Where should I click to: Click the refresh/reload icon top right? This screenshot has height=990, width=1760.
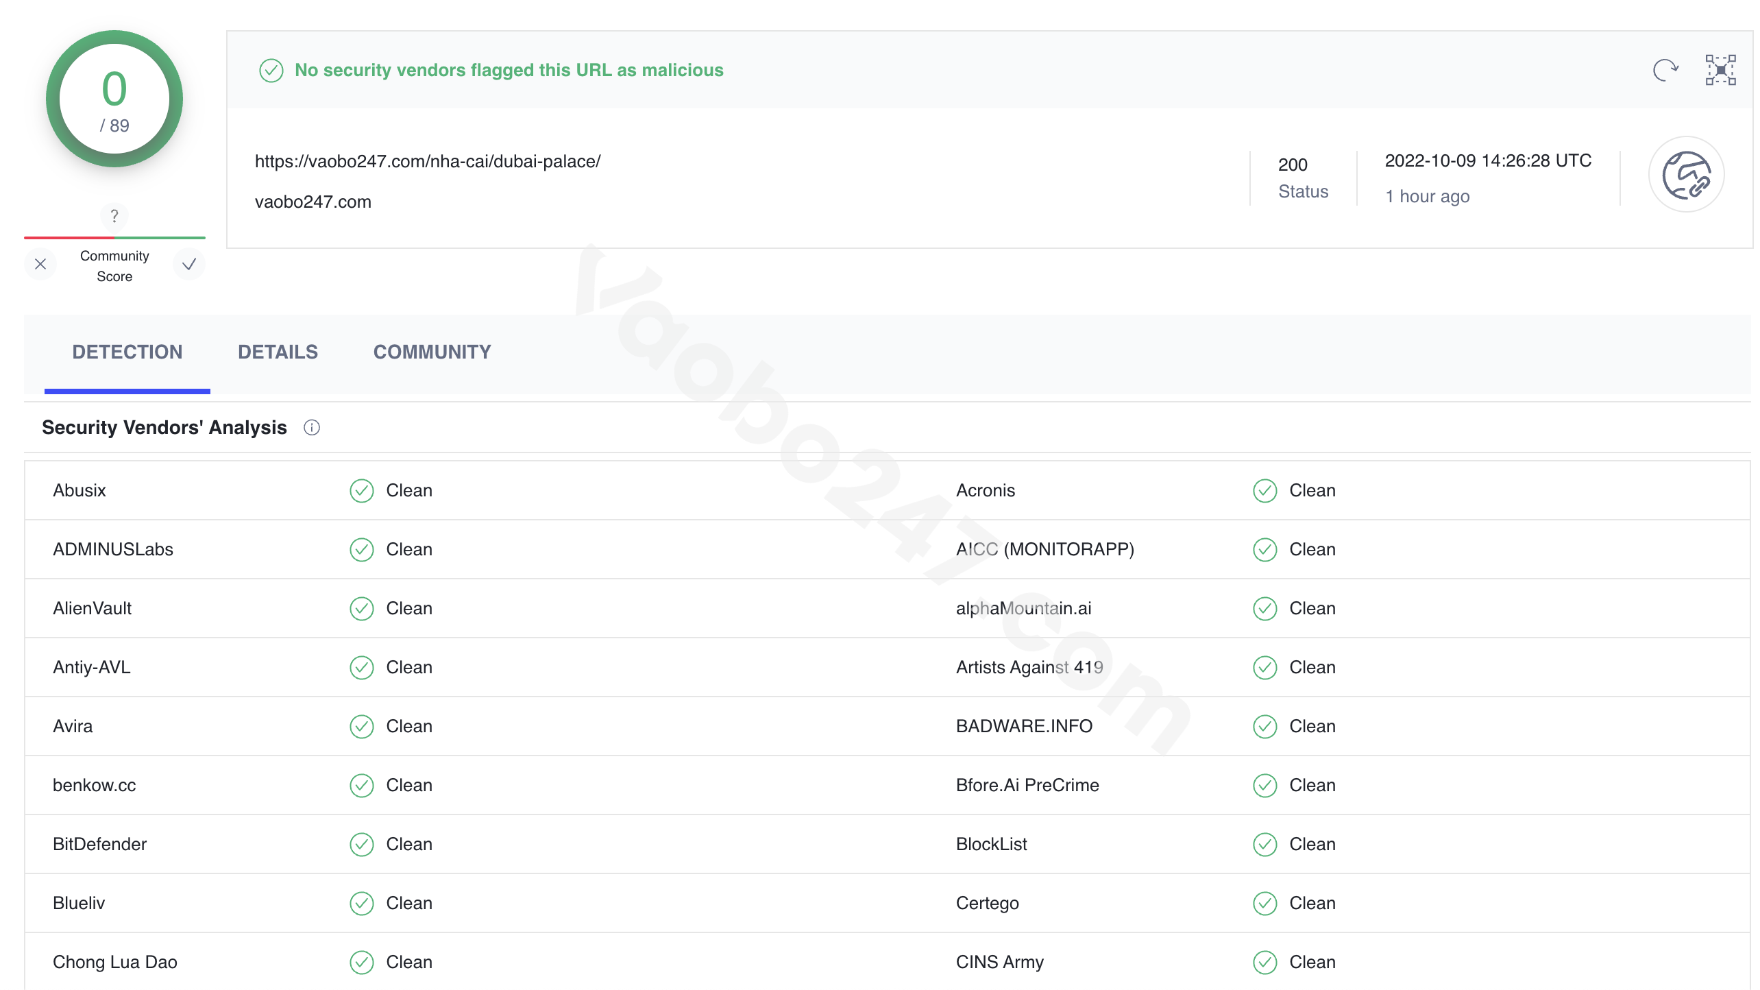(x=1665, y=70)
